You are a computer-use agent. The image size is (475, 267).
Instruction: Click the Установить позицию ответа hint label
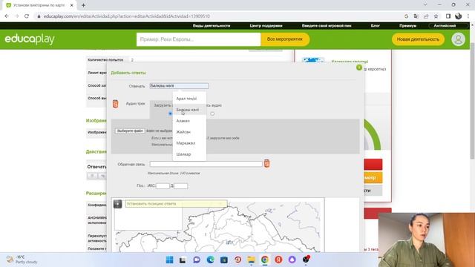point(177,204)
